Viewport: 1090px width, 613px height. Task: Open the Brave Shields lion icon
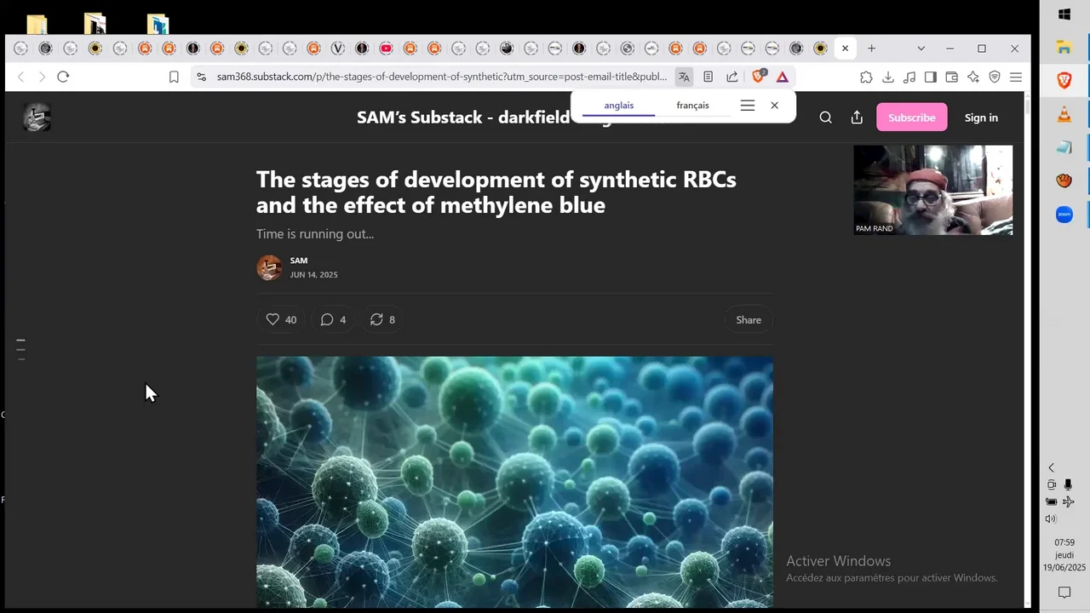(x=759, y=76)
